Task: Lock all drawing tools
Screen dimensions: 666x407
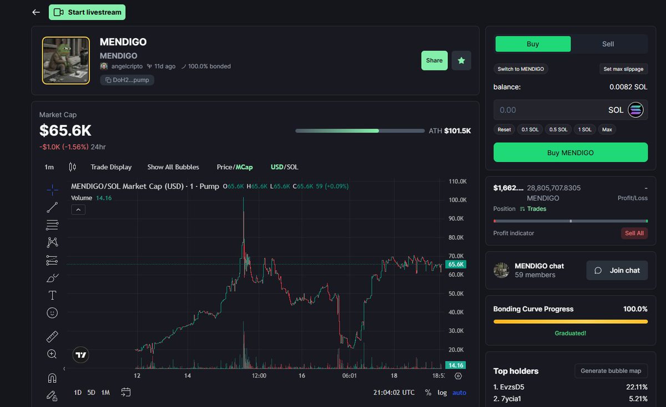Action: tap(52, 395)
